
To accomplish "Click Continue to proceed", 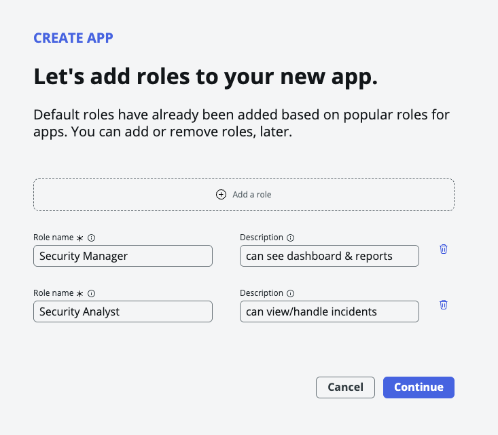I will (x=419, y=387).
